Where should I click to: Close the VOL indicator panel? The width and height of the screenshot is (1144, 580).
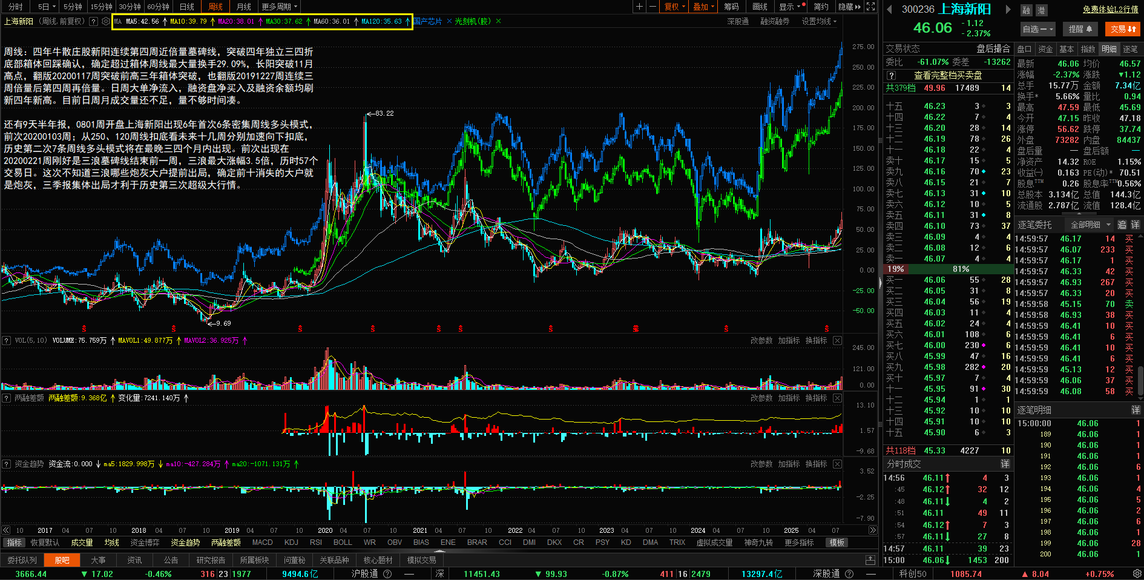pos(837,341)
